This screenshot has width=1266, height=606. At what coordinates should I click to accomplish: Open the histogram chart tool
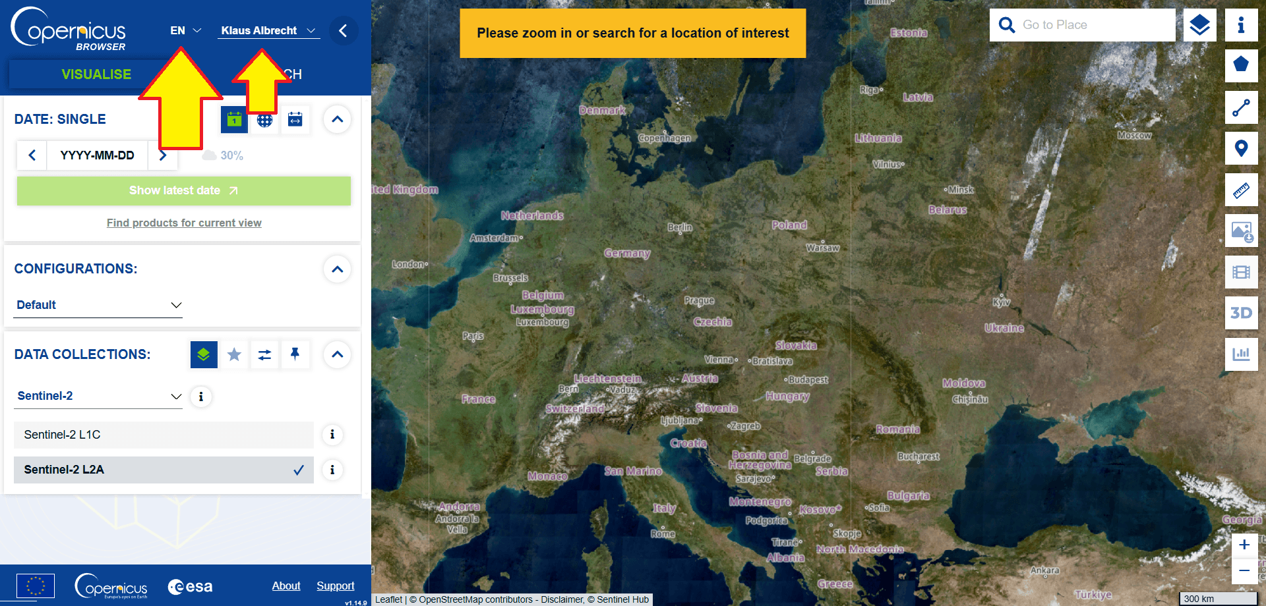(1241, 354)
